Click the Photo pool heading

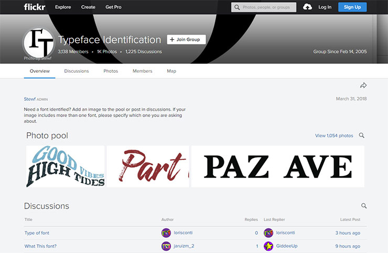tap(47, 135)
